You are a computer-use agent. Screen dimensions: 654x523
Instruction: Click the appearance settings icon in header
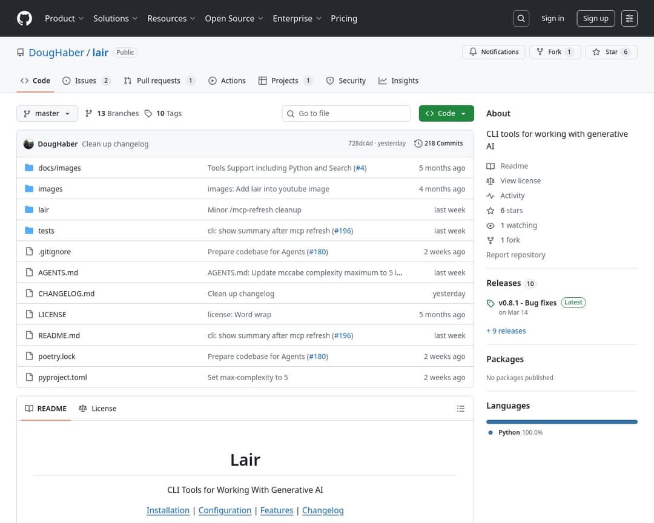coord(630,18)
